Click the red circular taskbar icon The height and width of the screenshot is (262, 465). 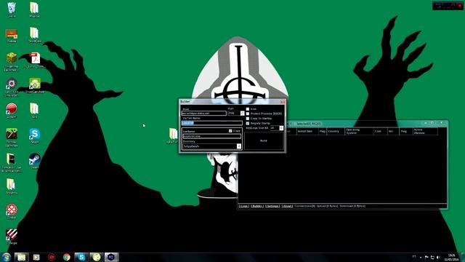tap(52, 257)
